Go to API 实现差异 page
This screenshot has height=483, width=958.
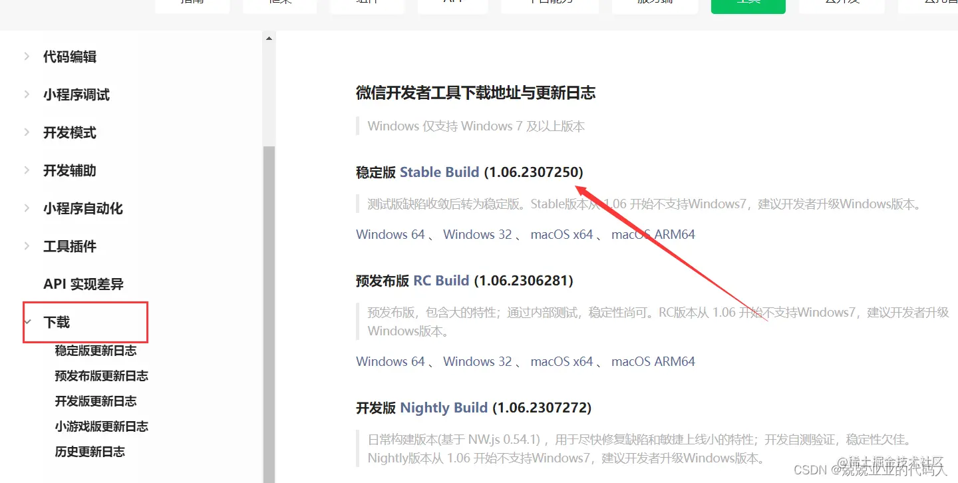(x=84, y=285)
